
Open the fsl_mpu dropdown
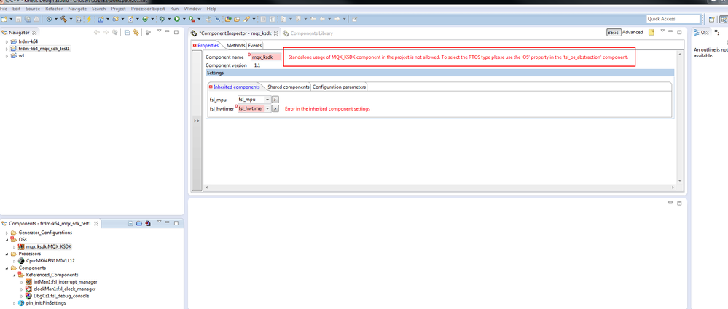click(267, 99)
